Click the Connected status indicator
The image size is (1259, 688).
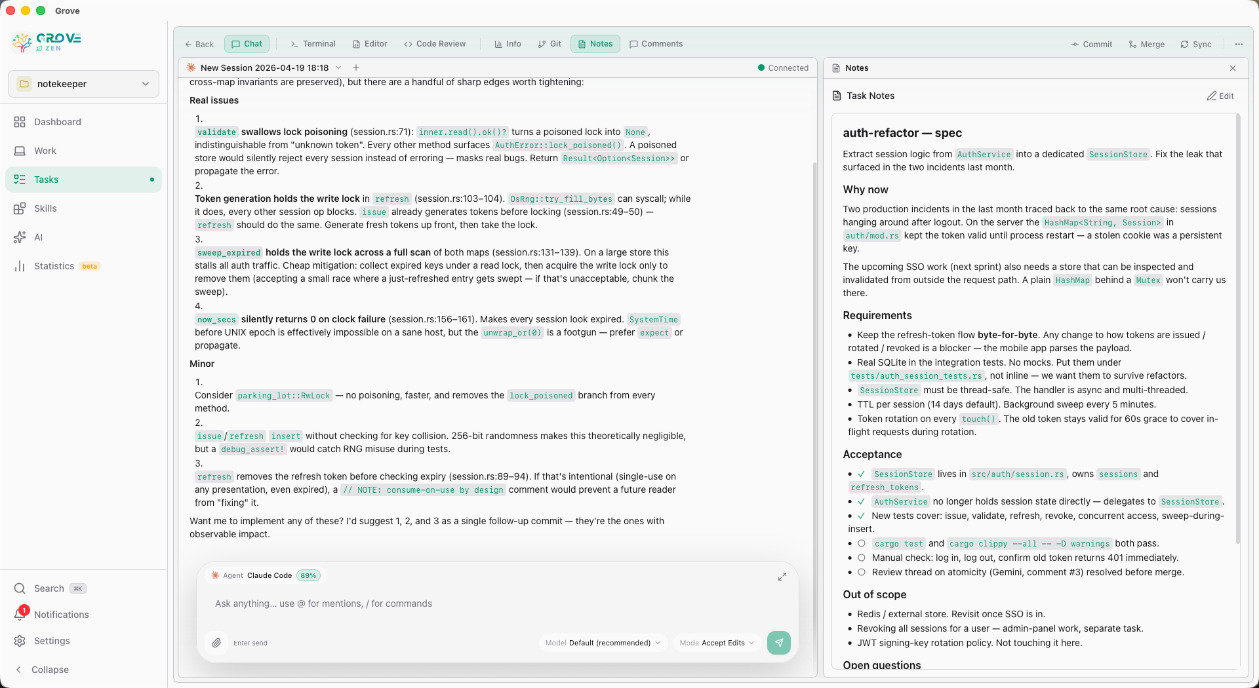pos(783,67)
